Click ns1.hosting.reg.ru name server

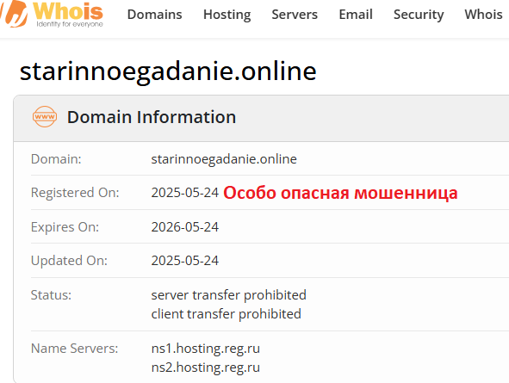pos(206,349)
